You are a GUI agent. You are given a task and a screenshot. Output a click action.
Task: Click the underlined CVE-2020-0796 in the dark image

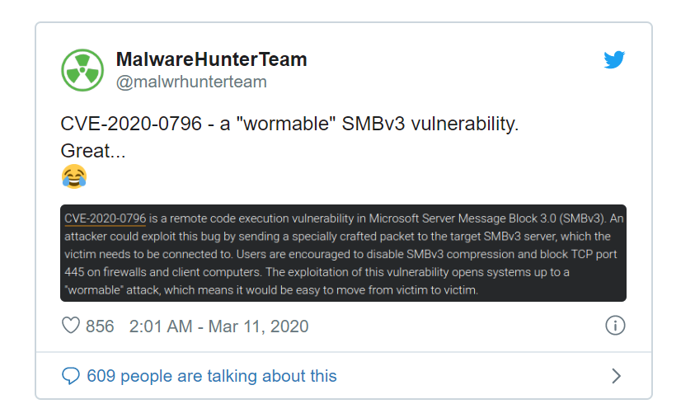[105, 218]
